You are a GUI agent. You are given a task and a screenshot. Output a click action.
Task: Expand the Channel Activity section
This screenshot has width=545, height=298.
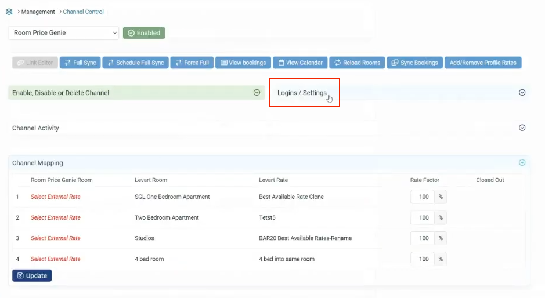(x=522, y=128)
